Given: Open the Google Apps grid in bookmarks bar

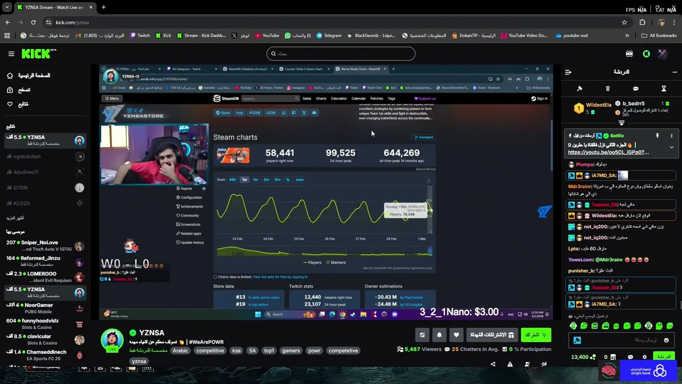Looking at the screenshot, I should tap(7, 36).
